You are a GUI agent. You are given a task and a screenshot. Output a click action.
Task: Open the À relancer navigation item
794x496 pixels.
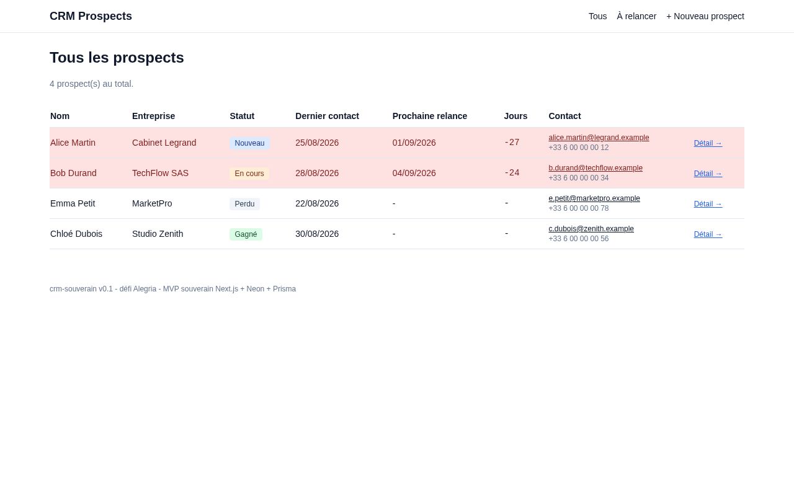coord(636,16)
